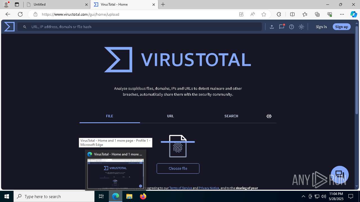Reload the VirusTotal page
Screen dimensions: 360x202
tap(20, 14)
